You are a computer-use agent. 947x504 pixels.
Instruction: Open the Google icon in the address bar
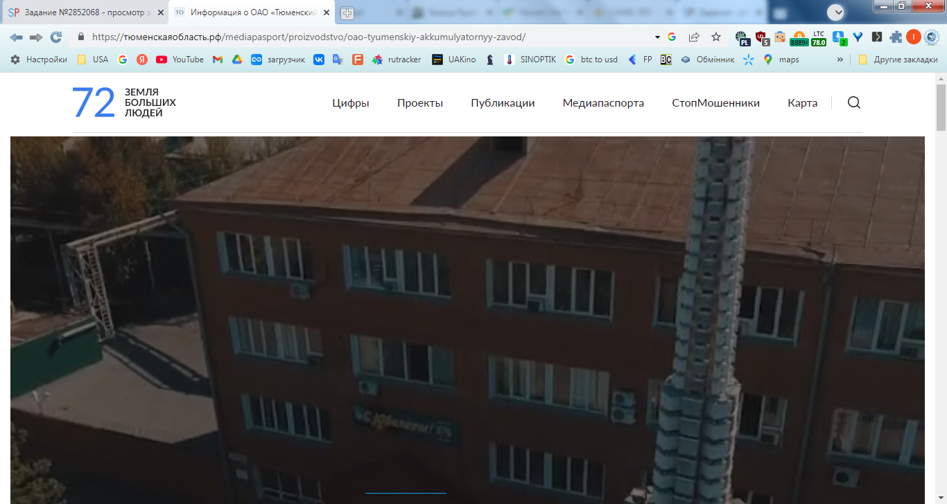click(x=672, y=37)
